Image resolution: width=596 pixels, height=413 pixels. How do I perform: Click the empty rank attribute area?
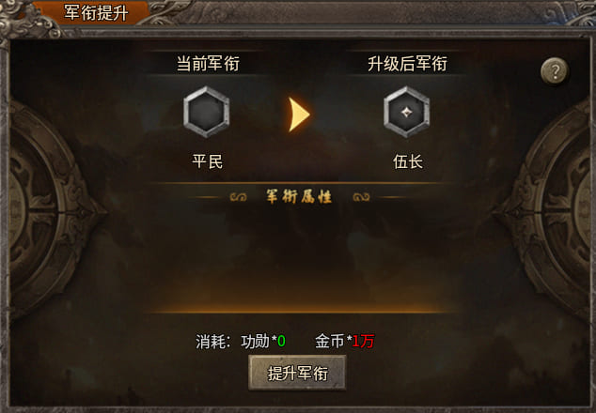pos(299,256)
